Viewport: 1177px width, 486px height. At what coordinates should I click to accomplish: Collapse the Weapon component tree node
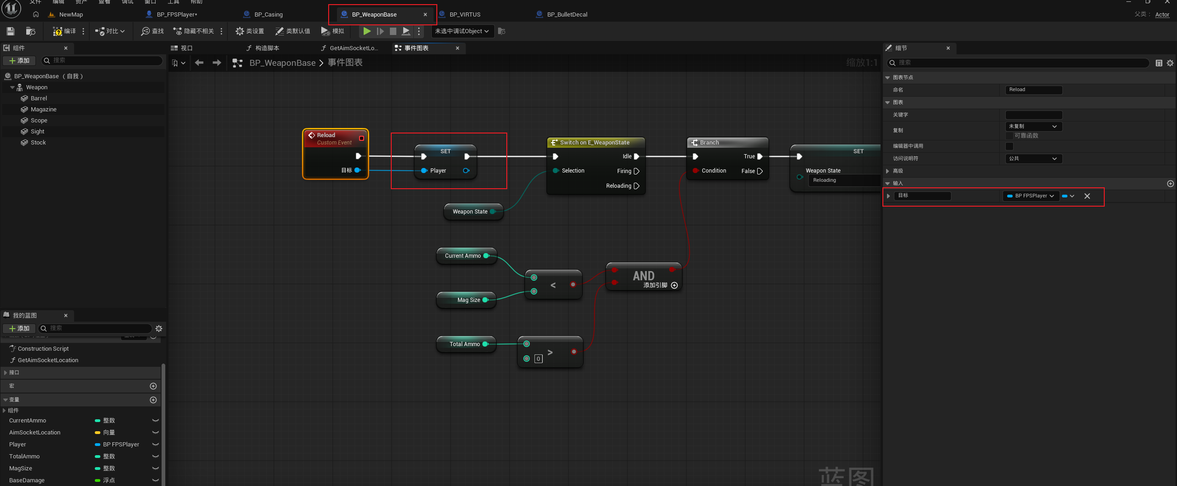[12, 87]
